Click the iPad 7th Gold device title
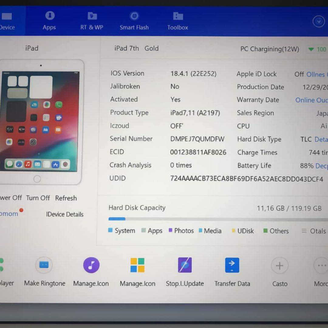Screen dimensions: 328x328 [136, 48]
